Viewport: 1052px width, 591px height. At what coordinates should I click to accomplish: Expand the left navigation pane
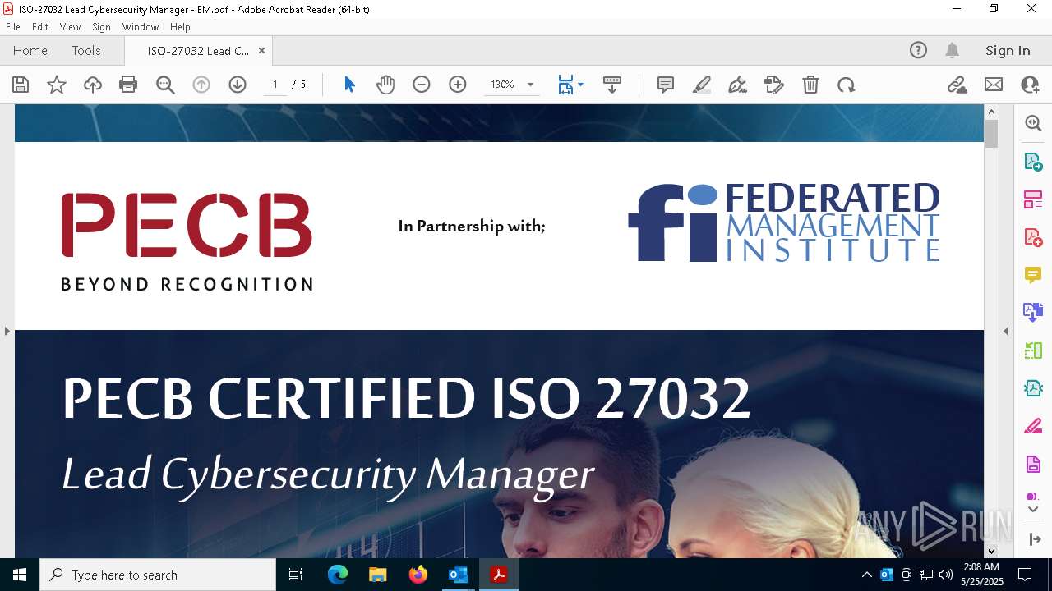tap(7, 331)
